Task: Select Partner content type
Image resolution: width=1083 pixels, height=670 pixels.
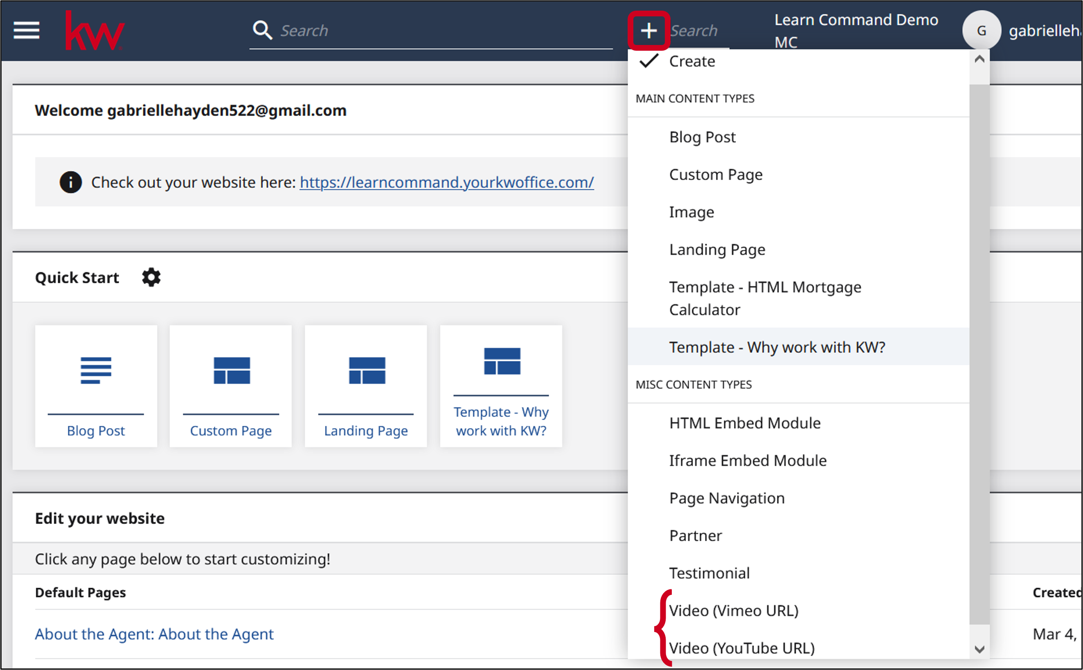Action: [x=799, y=535]
